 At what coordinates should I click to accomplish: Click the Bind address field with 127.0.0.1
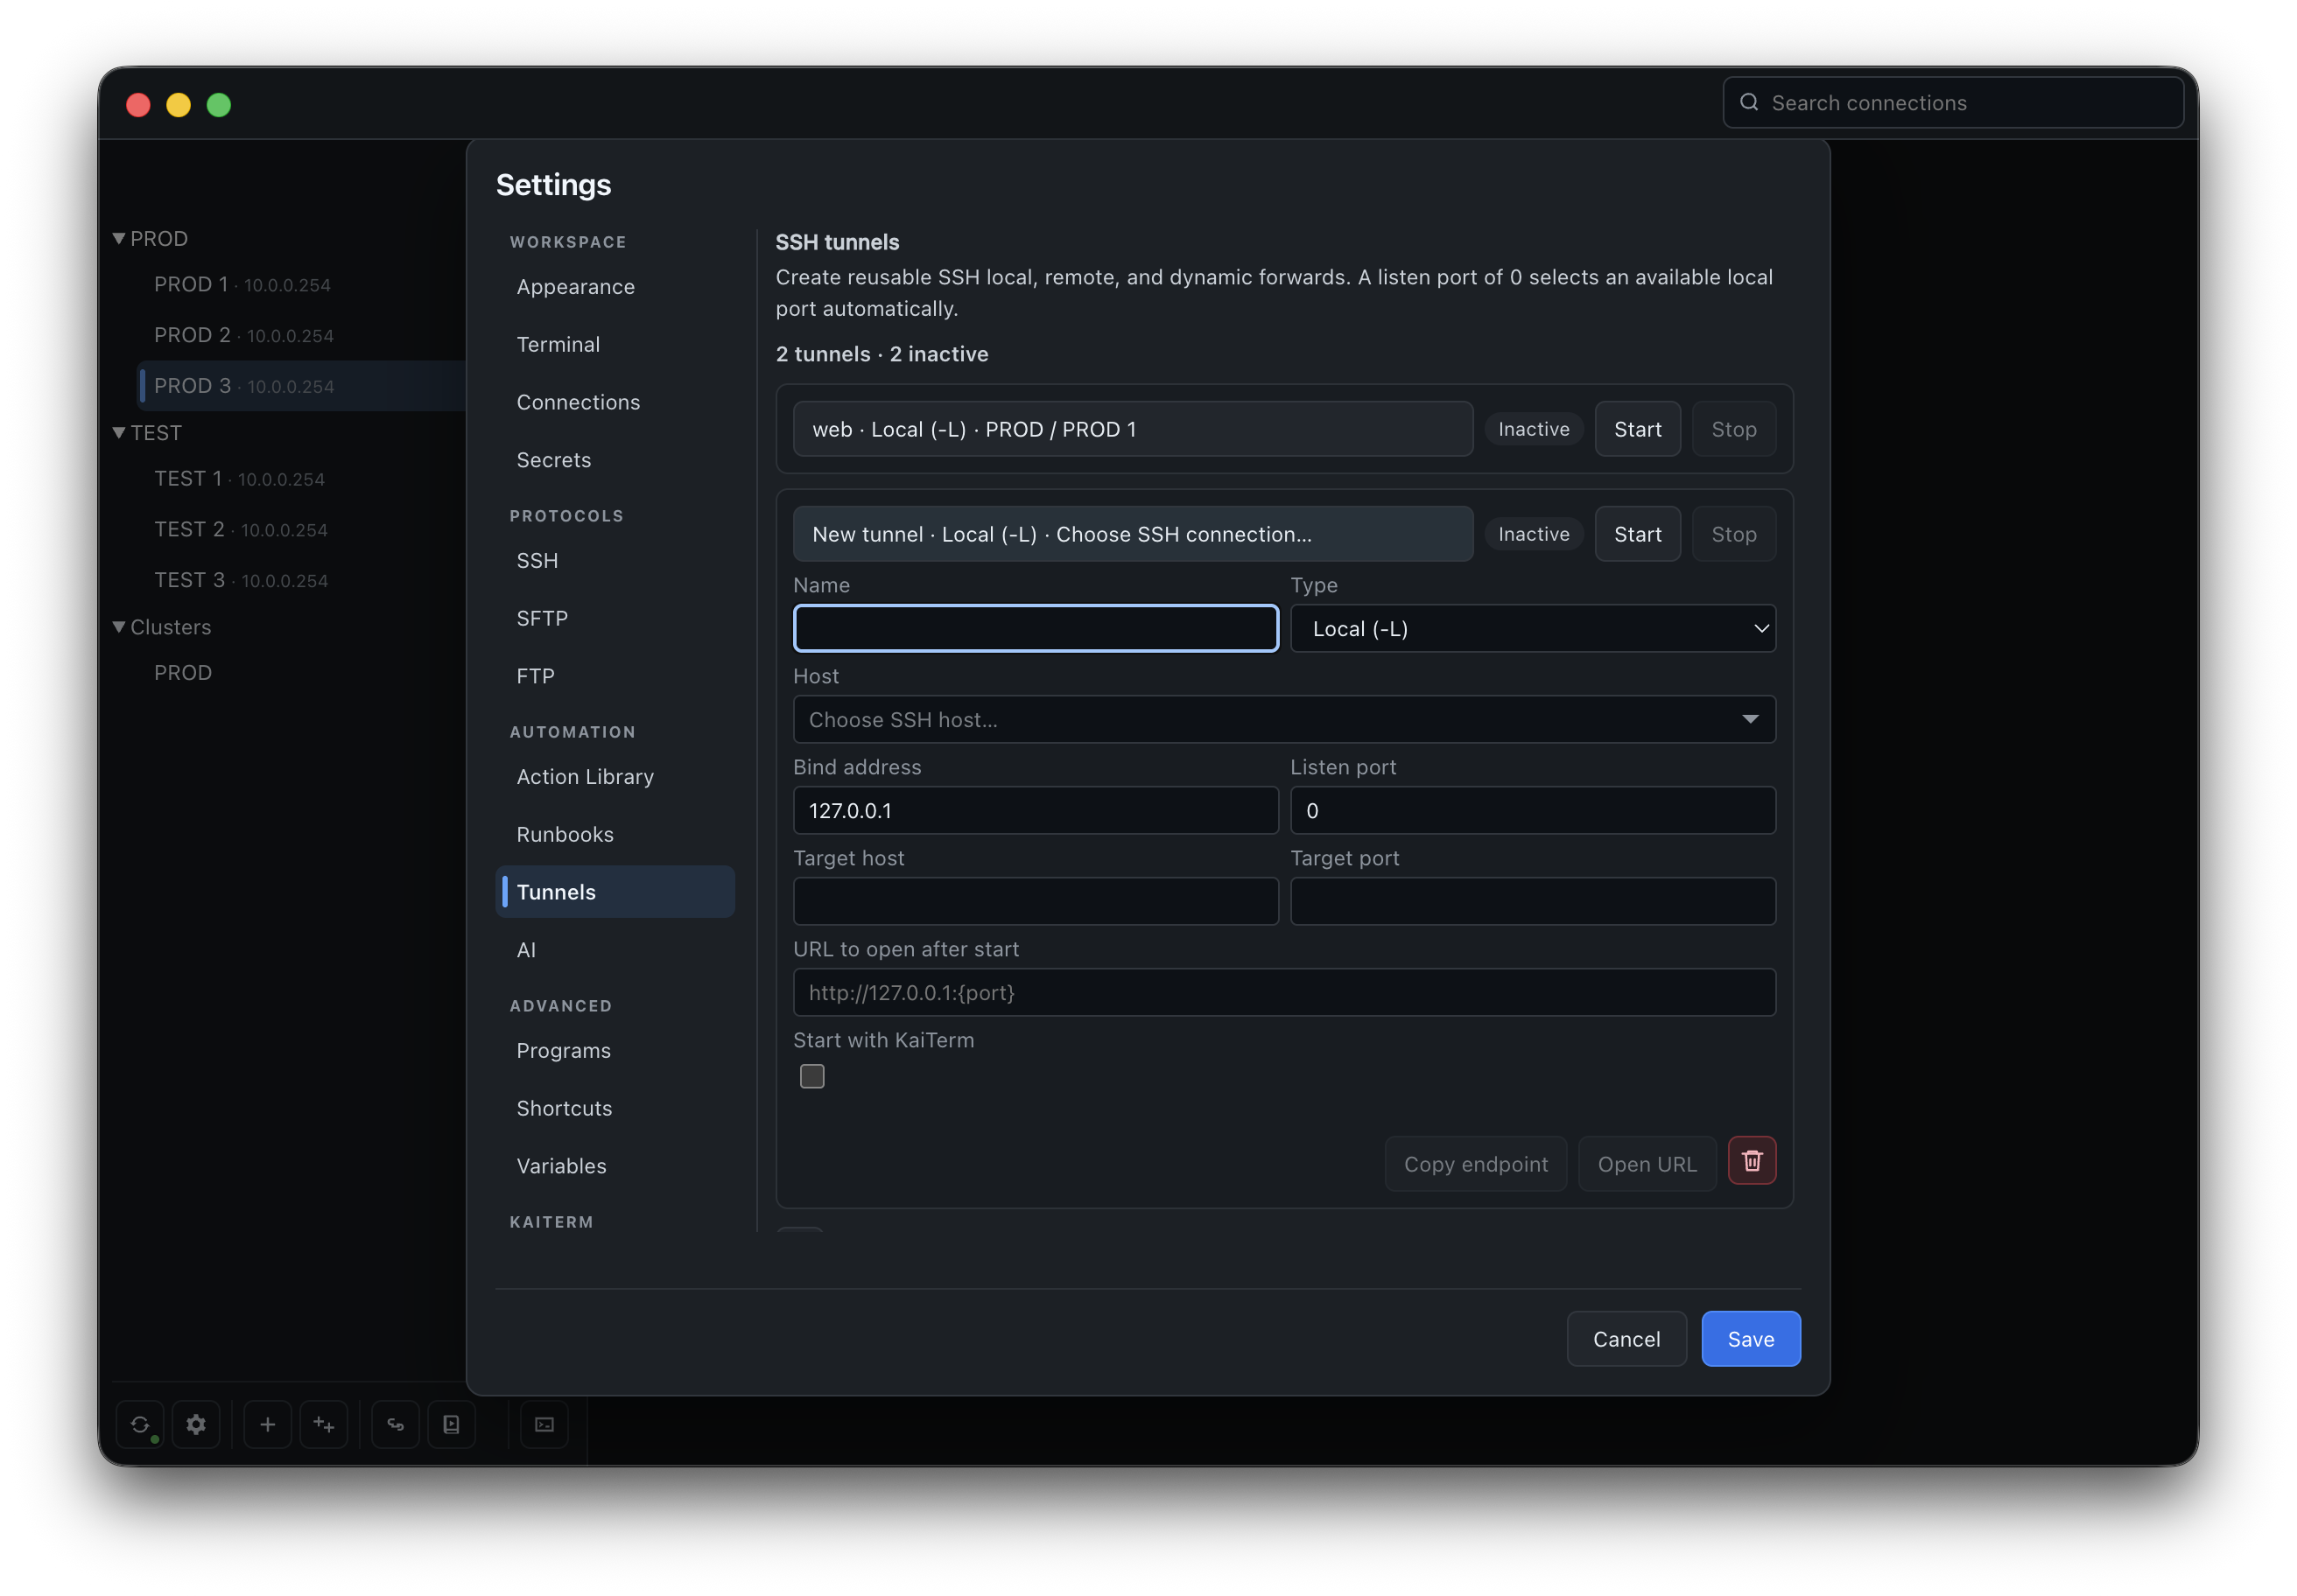coord(1036,810)
